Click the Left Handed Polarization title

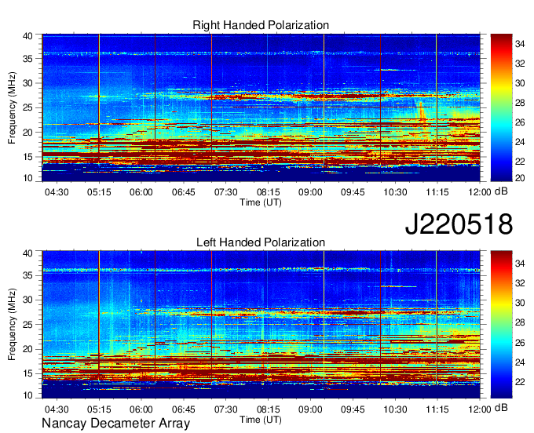tap(261, 242)
